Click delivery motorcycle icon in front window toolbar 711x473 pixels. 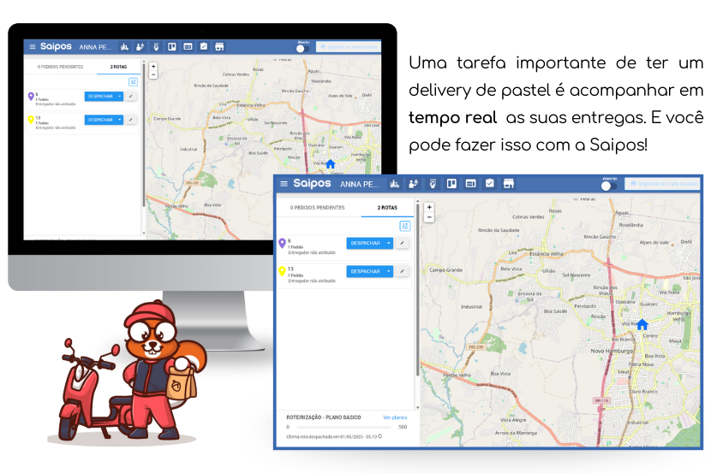[395, 184]
